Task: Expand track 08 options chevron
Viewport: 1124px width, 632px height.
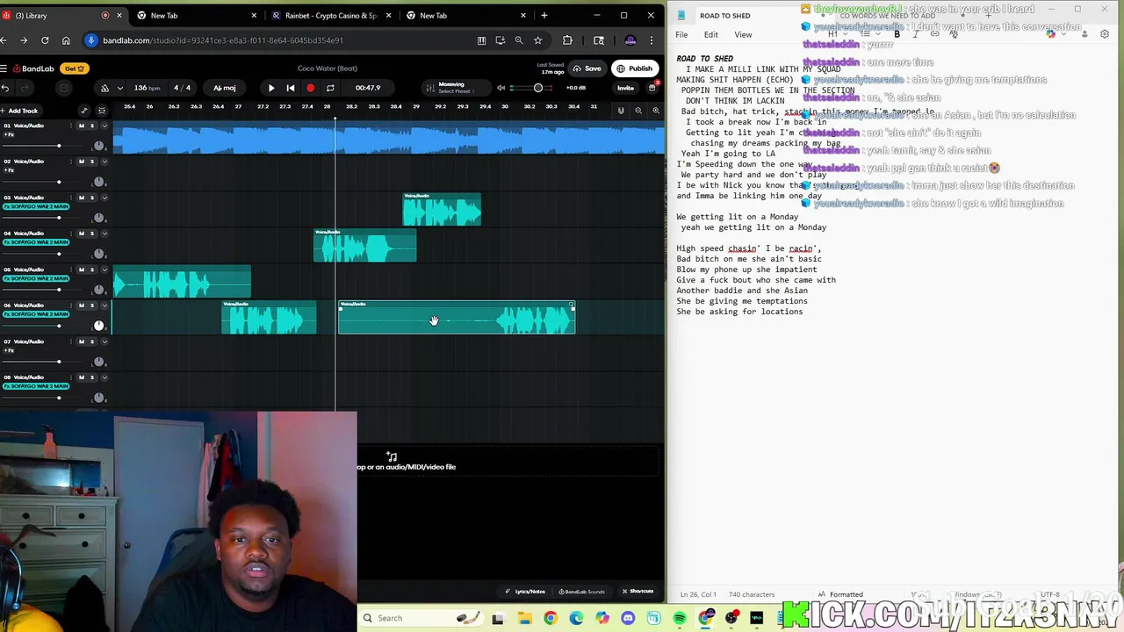Action: (x=104, y=377)
